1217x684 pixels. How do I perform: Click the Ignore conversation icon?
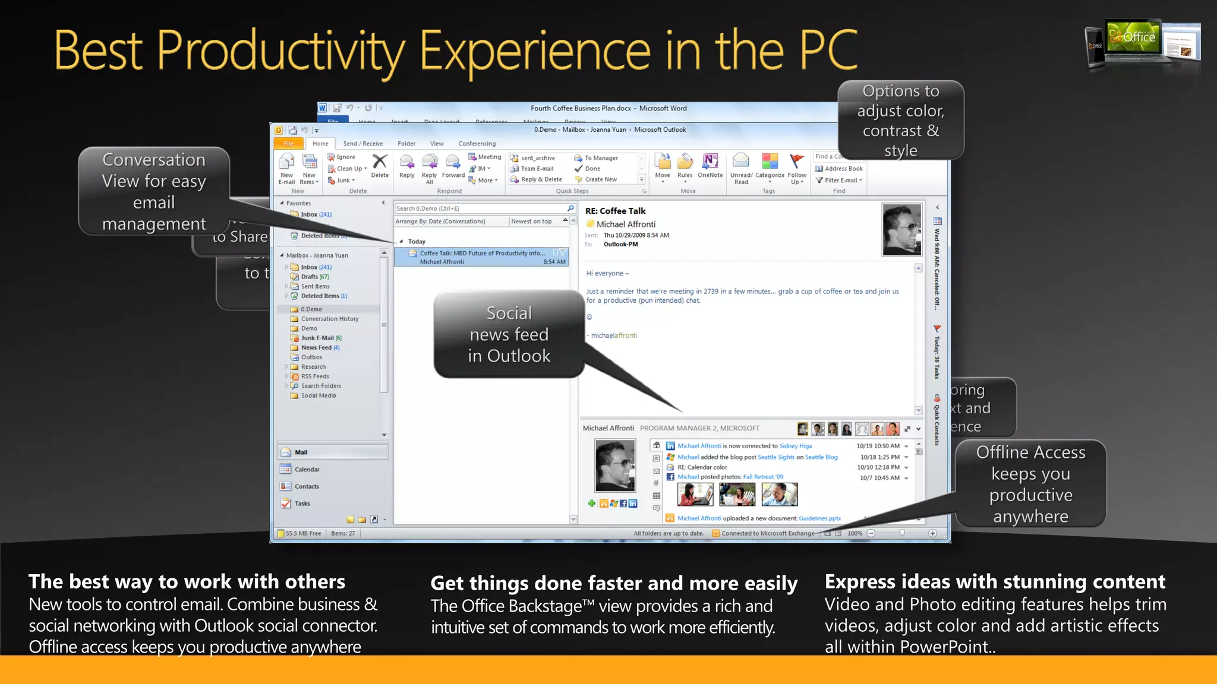[332, 157]
